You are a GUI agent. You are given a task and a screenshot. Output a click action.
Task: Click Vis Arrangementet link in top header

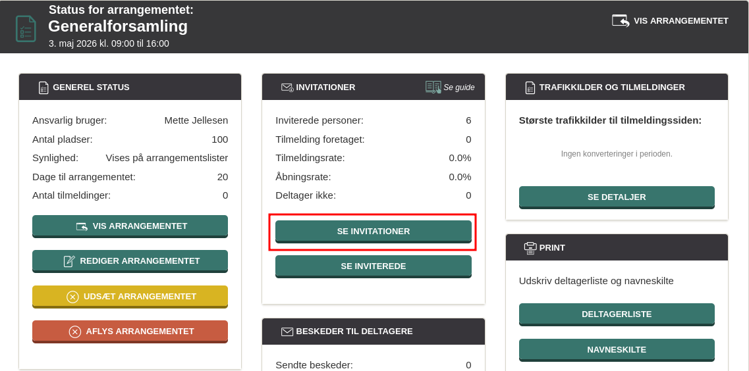coord(680,21)
